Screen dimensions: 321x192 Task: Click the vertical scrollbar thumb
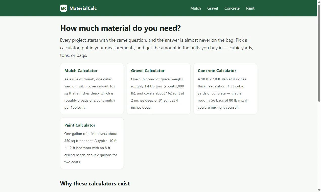(319, 53)
